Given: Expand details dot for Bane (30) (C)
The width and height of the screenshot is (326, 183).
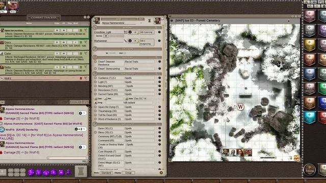Looking at the screenshot, I should click(x=159, y=128).
